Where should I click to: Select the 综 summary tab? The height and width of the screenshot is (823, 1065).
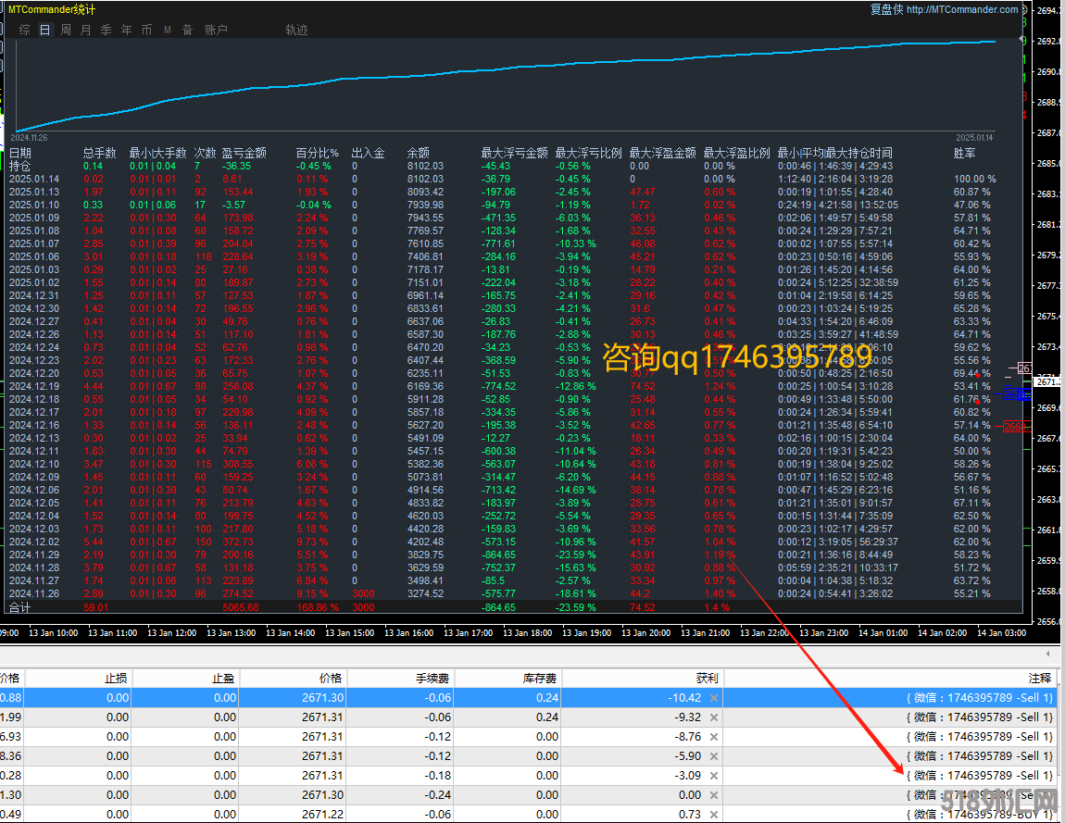point(24,30)
